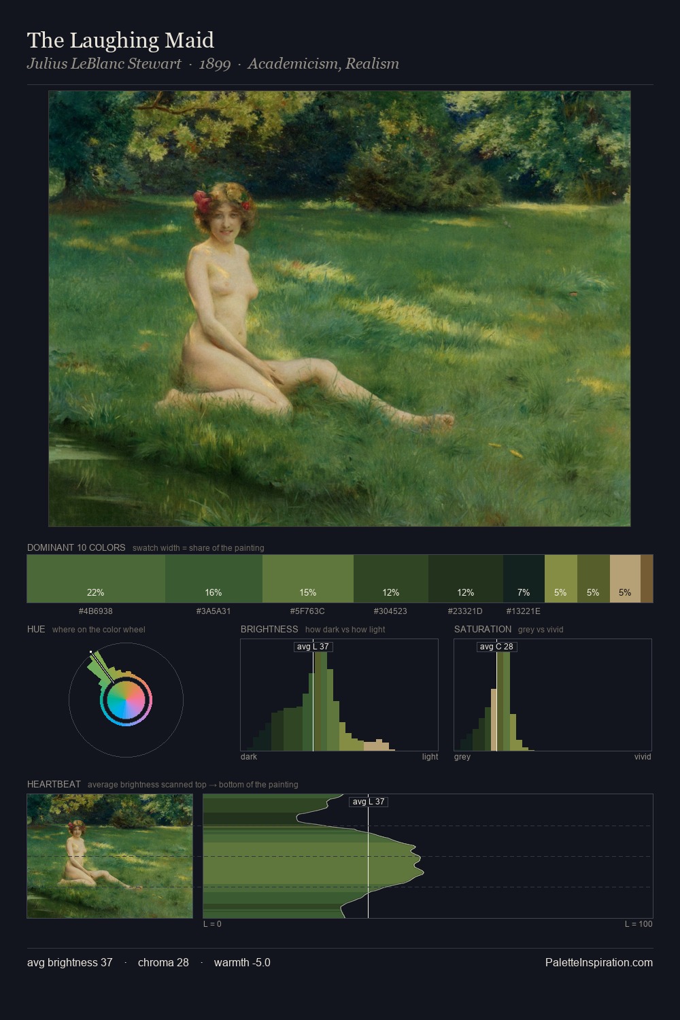This screenshot has height=1020, width=680.
Task: Click the hex code #23321D
Action: tap(465, 611)
